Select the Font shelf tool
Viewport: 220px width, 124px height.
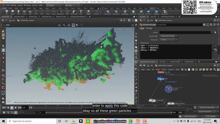pyautogui.click(x=81, y=12)
